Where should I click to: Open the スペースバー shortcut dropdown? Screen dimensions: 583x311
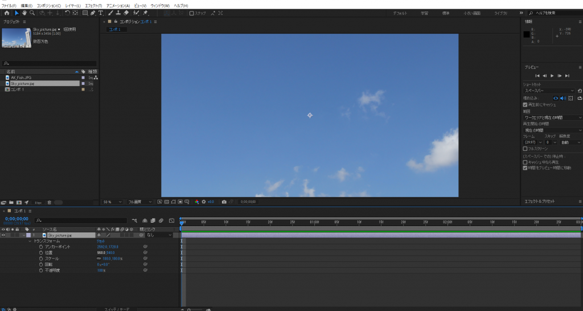pos(549,91)
